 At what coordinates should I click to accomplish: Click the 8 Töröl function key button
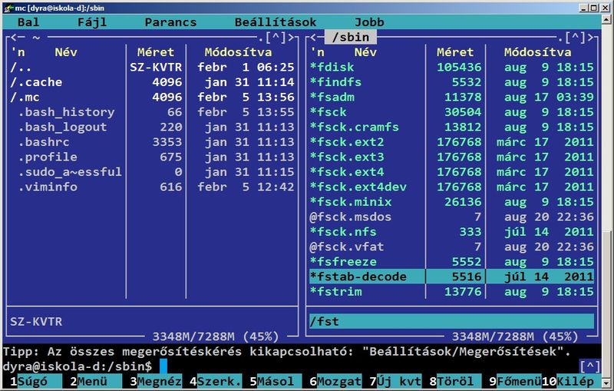tap(455, 381)
